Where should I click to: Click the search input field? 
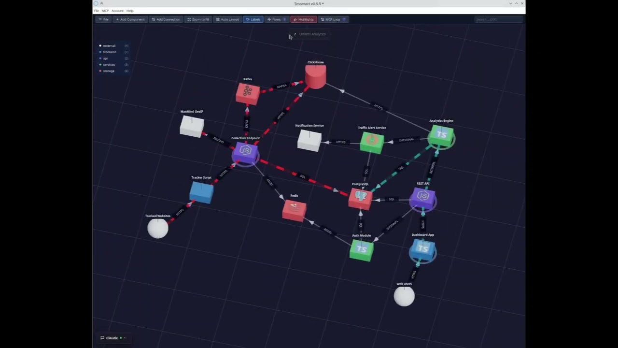[498, 19]
